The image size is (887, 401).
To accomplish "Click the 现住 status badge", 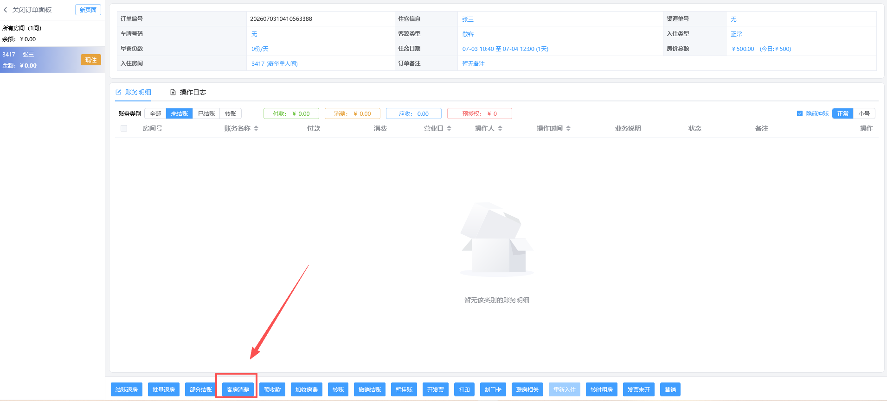I will coord(91,60).
